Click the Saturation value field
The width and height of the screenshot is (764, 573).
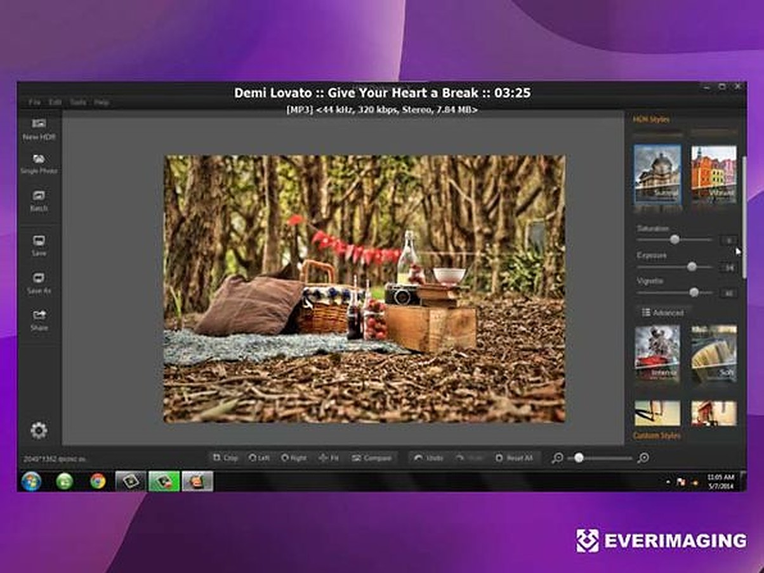[728, 240]
